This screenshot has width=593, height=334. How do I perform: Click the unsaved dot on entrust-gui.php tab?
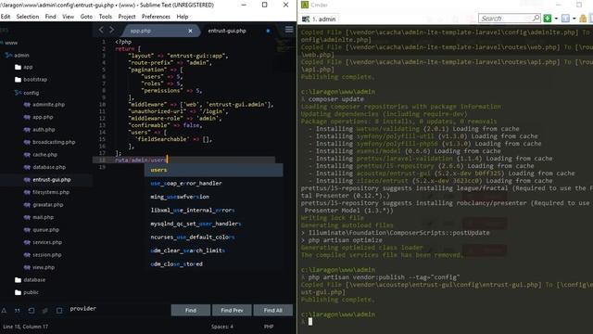[x=268, y=31]
